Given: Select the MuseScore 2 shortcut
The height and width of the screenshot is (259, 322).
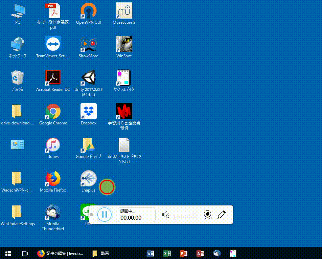Looking at the screenshot, I should [x=124, y=14].
